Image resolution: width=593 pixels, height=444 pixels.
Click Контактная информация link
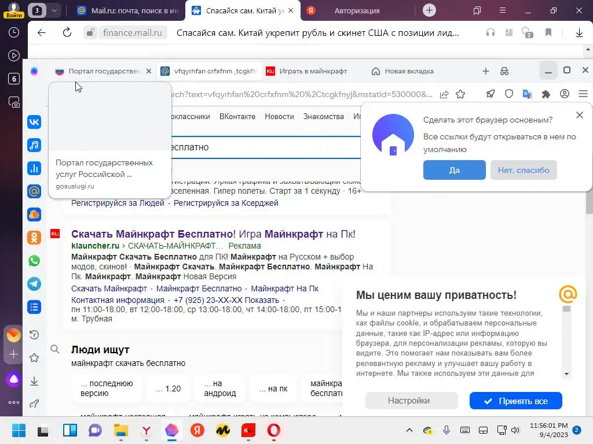pos(118,300)
